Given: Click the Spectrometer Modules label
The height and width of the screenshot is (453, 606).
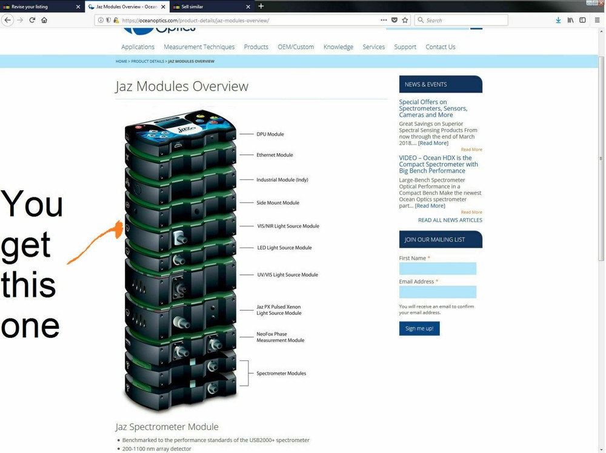Looking at the screenshot, I should click(281, 373).
